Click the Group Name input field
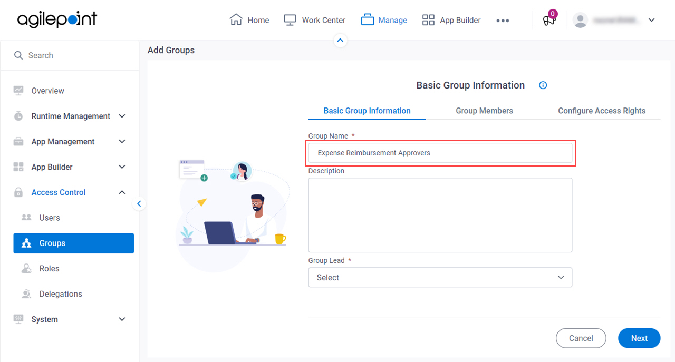 (440, 153)
